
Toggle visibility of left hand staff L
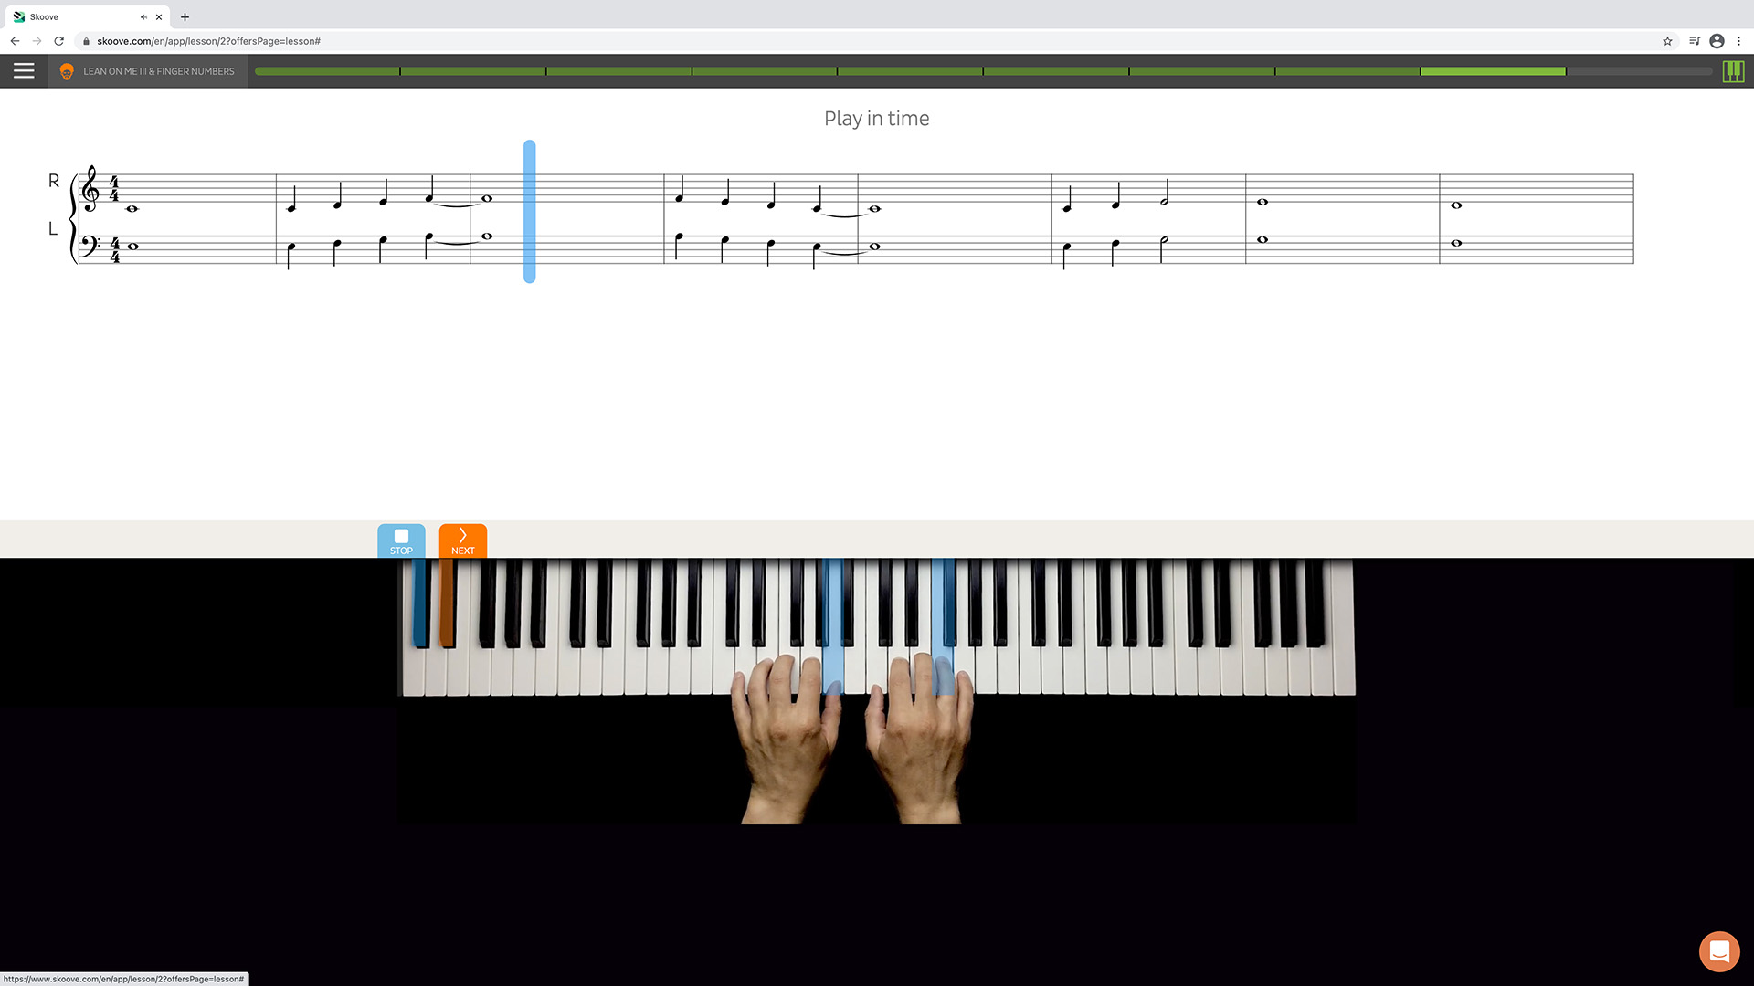tap(52, 229)
